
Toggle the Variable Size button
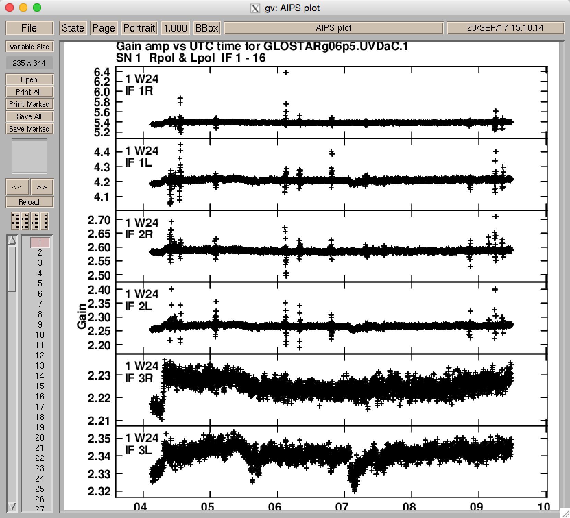29,47
